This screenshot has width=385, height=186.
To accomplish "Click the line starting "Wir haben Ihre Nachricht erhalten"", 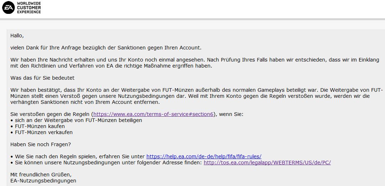I will (x=195, y=60).
